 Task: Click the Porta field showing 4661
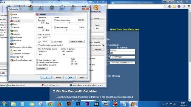[99, 28]
